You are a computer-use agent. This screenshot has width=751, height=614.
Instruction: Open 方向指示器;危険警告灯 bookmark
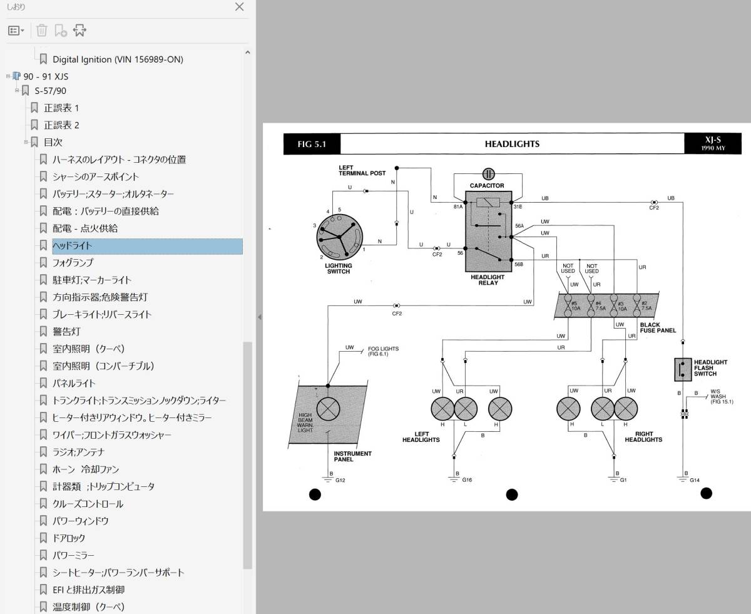pyautogui.click(x=100, y=297)
